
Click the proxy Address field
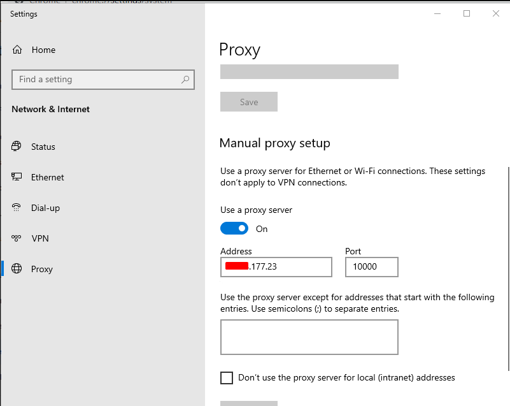276,267
